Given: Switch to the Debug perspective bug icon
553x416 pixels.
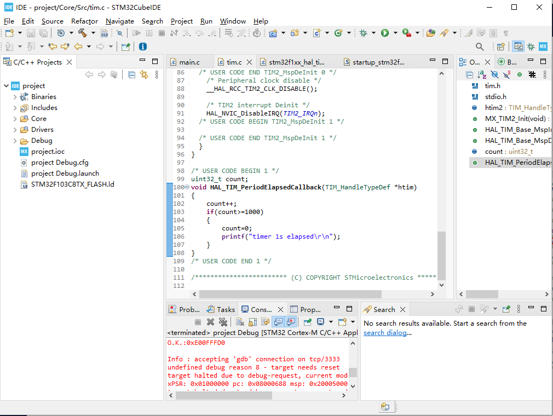Looking at the screenshot, I should [531, 47].
